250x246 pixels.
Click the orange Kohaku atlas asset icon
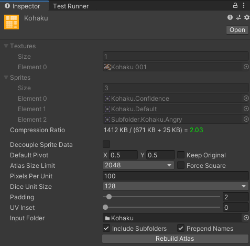[12, 22]
